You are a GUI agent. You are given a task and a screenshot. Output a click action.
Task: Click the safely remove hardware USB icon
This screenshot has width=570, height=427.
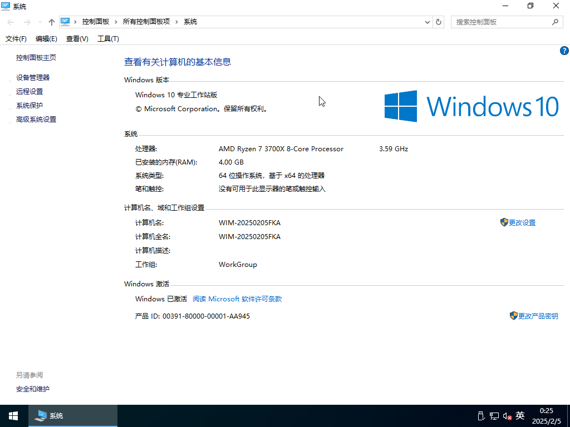coord(481,416)
